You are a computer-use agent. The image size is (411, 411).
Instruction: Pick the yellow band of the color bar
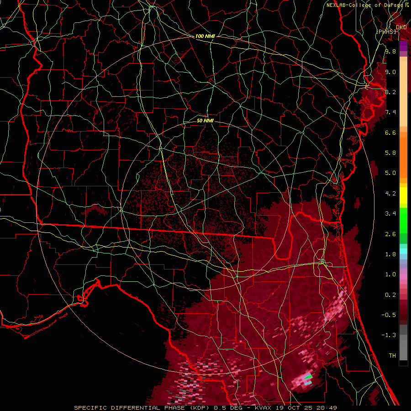tap(403, 195)
